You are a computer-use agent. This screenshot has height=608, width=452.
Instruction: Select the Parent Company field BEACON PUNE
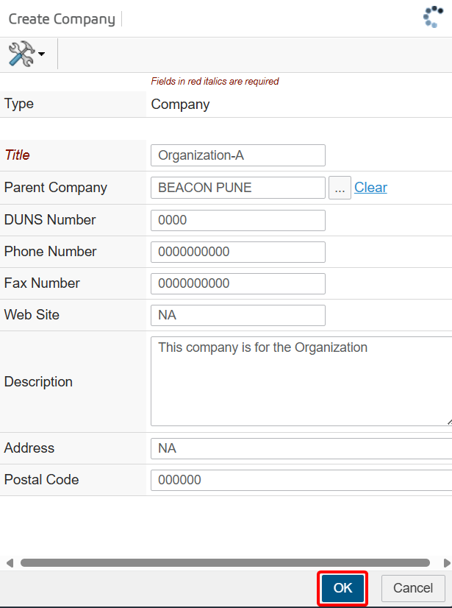[x=237, y=188]
